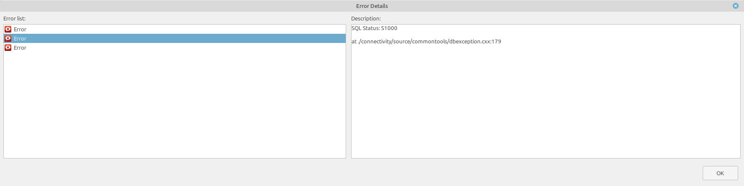Image resolution: width=744 pixels, height=186 pixels.
Task: Click the "Description:" label
Action: (x=366, y=18)
